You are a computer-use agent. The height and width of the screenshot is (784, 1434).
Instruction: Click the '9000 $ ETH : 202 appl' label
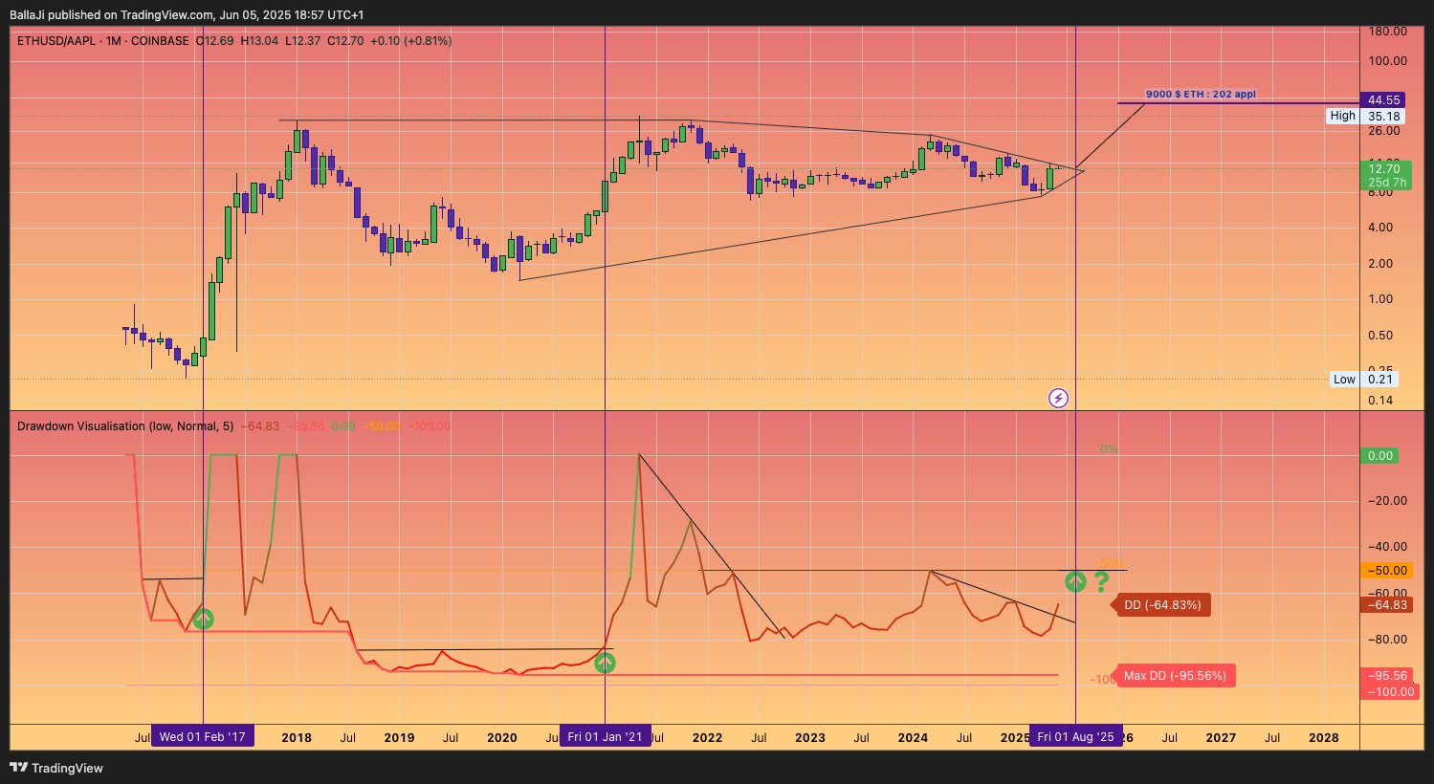[1201, 95]
